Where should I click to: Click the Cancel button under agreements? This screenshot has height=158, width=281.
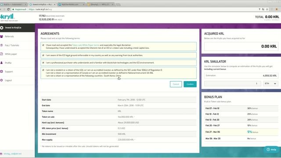tap(176, 84)
